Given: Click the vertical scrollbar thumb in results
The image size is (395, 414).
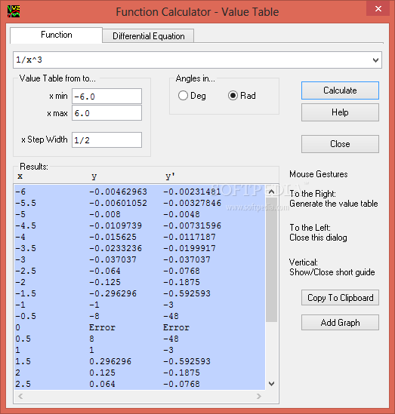Looking at the screenshot, I should coord(271,260).
